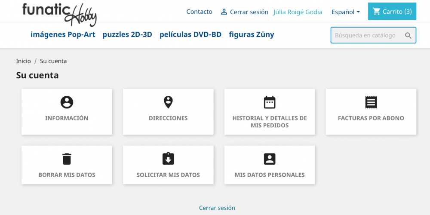The width and height of the screenshot is (430, 215).
Task: Open the Español language dropdown
Action: (x=346, y=12)
